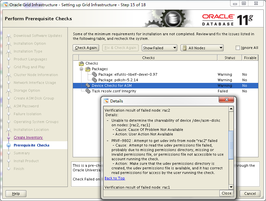Viewport: 266px width, 201px height.
Task: Click the Status column header
Action: tap(230, 58)
